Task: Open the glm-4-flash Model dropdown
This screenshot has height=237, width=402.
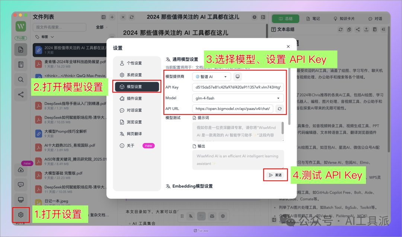Action: coord(238,98)
